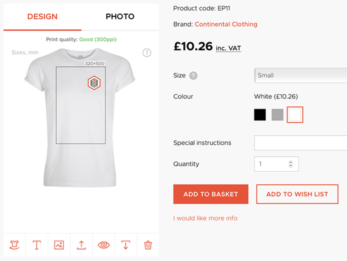Open the help question mark above the shirt

[x=147, y=52]
